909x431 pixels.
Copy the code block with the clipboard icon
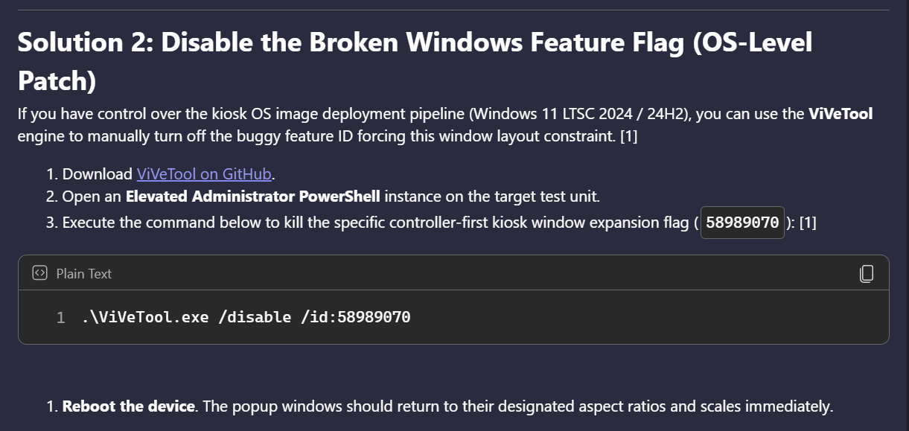866,274
